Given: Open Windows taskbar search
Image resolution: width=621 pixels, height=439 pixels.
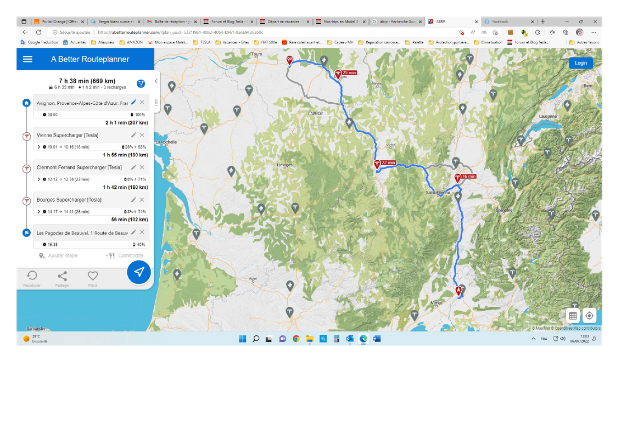Looking at the screenshot, I should (x=256, y=339).
